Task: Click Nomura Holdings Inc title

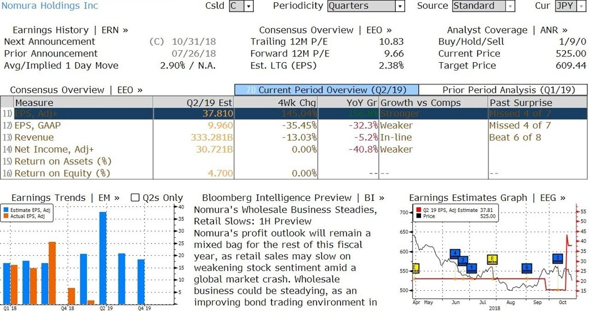Action: pos(50,6)
